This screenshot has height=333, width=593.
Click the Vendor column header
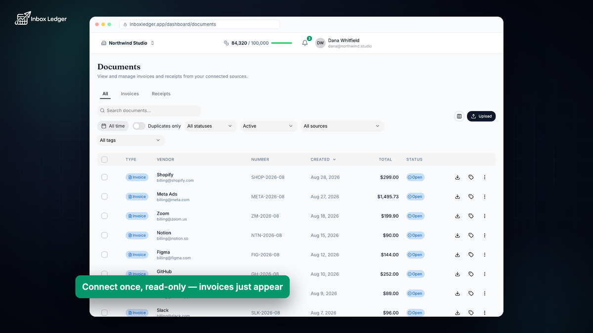pyautogui.click(x=166, y=159)
